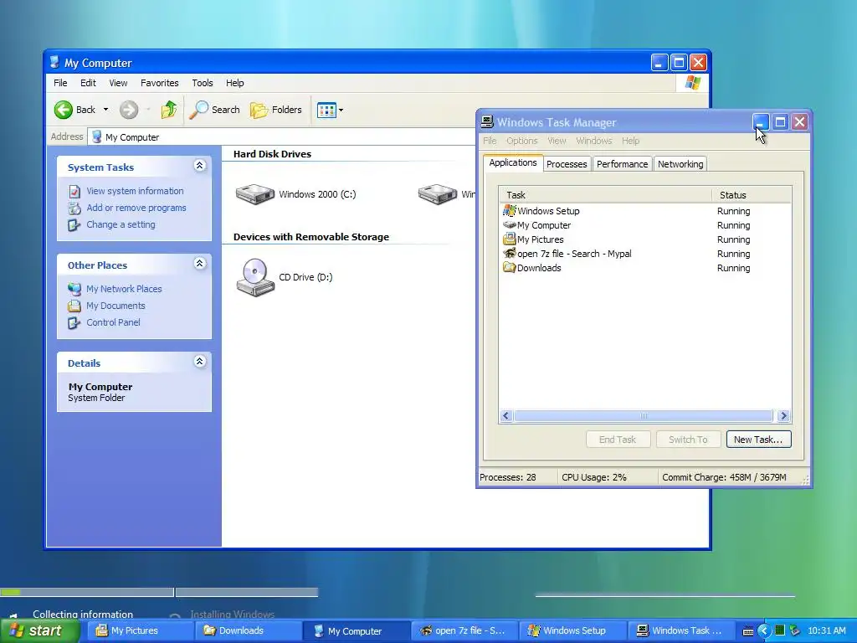The image size is (857, 643).
Task: Open the Edit menu in My Computer
Action: click(88, 83)
